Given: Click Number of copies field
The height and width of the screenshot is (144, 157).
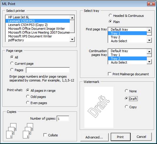Looking at the screenshot, I should (63, 119).
